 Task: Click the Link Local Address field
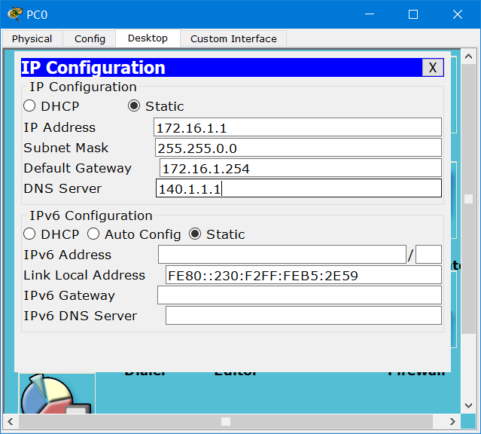coord(303,275)
